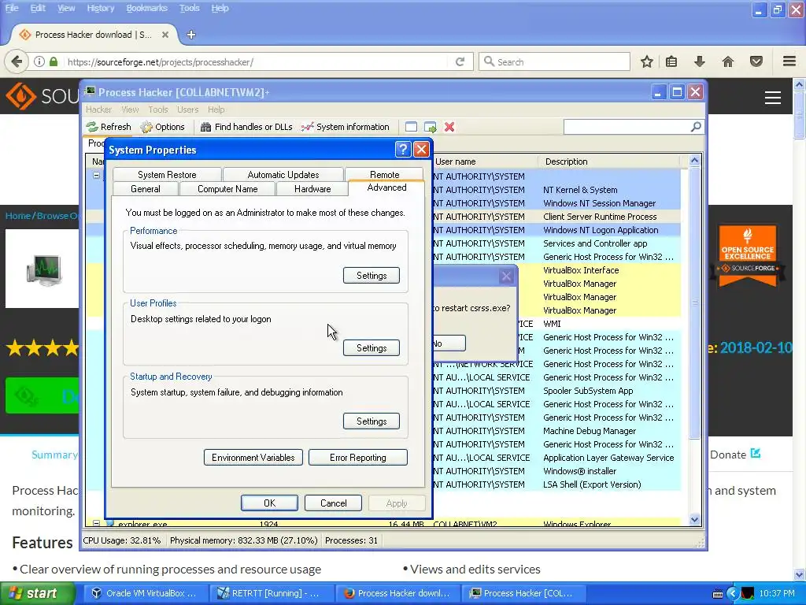This screenshot has height=605, width=806.
Task: Click the Donate link on SourceForge
Action: click(x=735, y=455)
